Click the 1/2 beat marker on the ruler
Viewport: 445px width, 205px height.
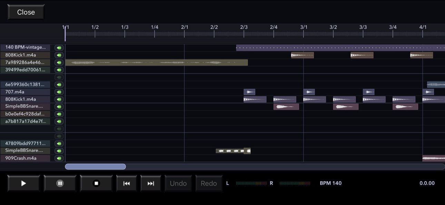tap(95, 27)
